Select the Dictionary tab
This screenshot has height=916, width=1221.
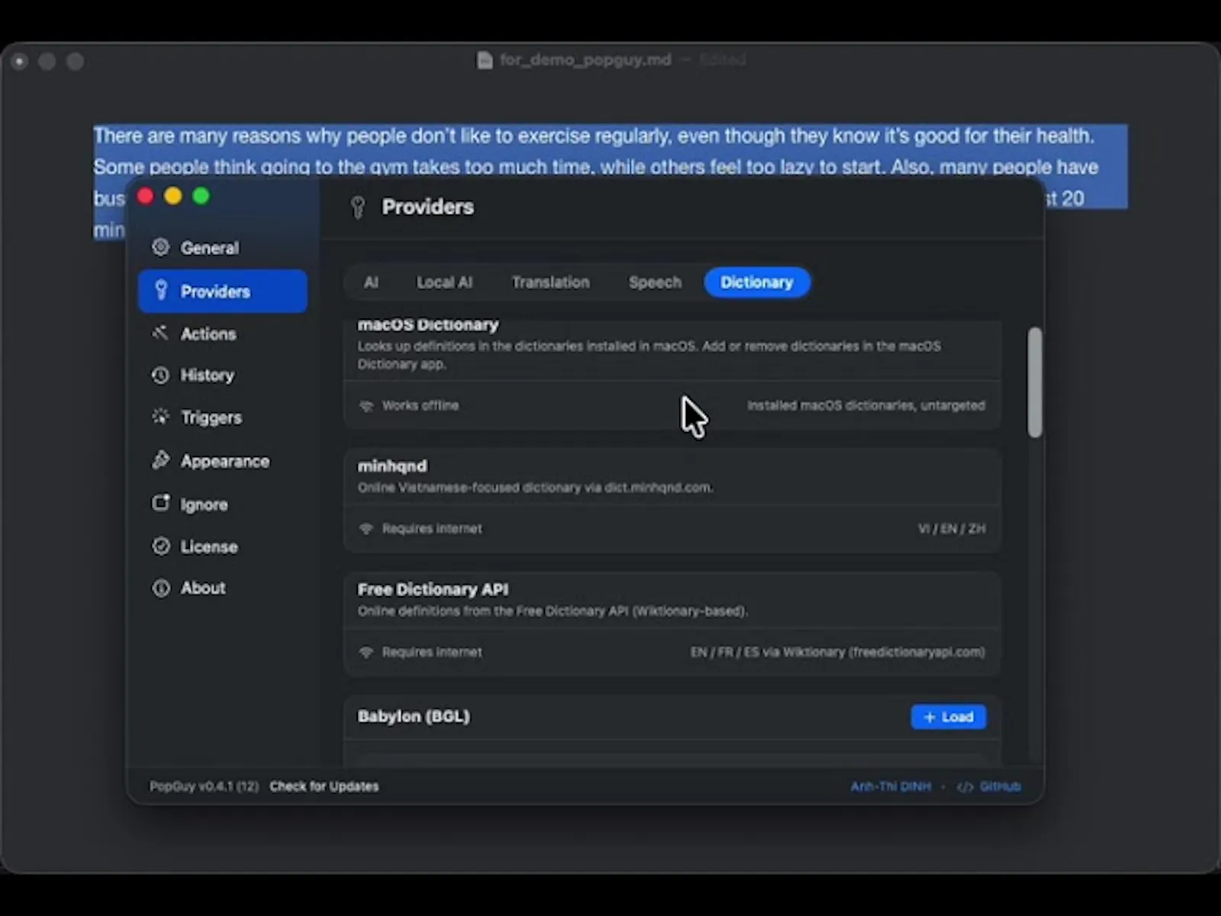tap(757, 282)
